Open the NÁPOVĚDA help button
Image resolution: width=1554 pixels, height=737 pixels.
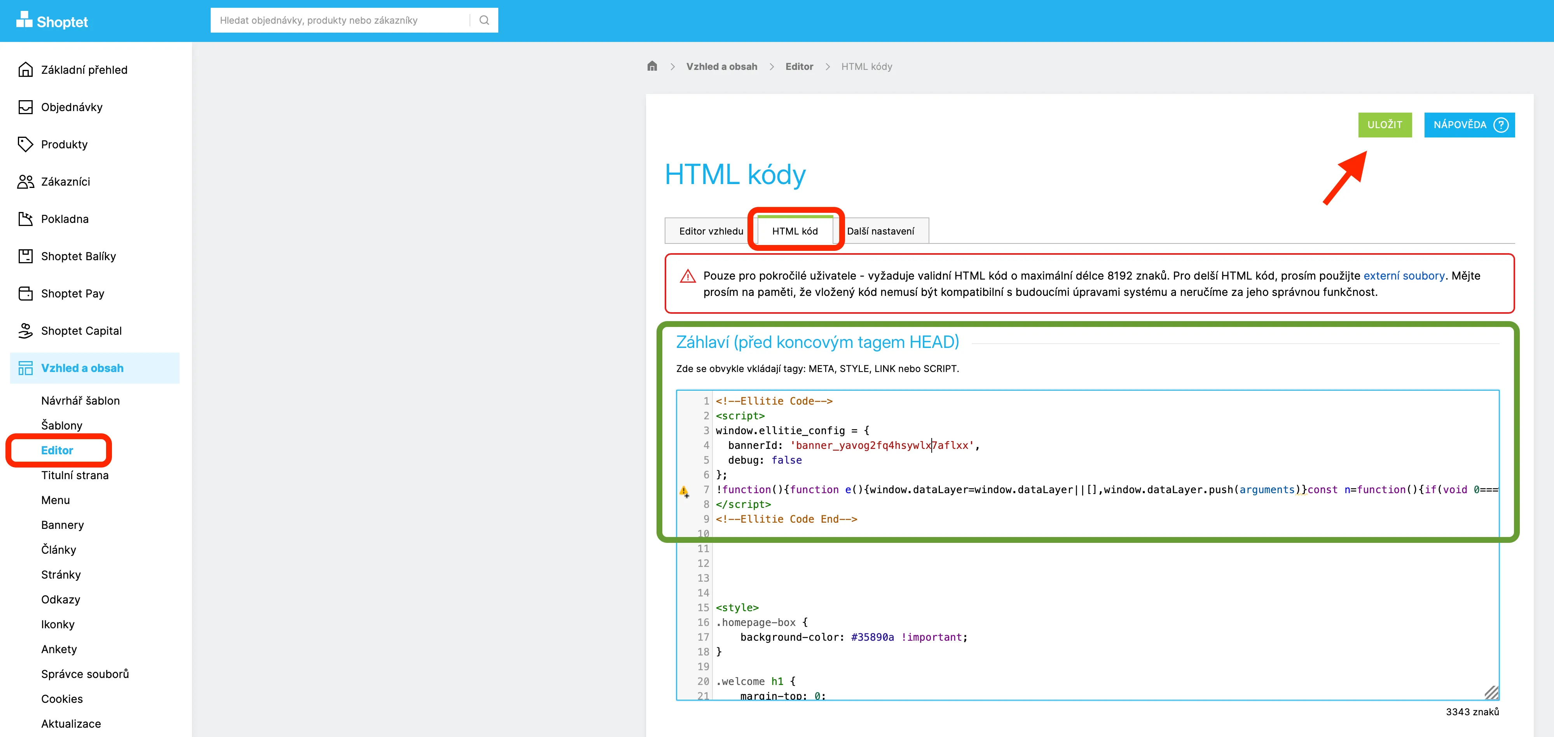click(1469, 125)
